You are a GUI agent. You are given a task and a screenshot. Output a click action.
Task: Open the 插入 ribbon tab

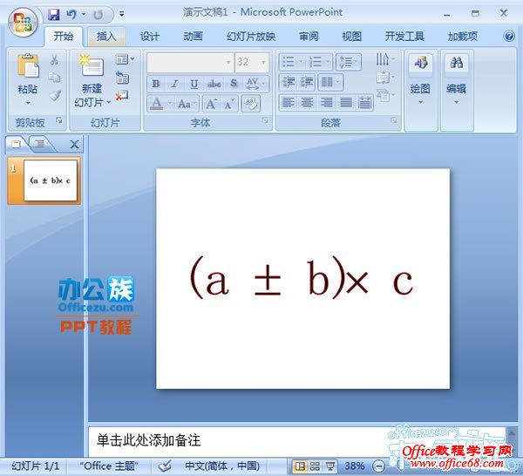pos(106,36)
